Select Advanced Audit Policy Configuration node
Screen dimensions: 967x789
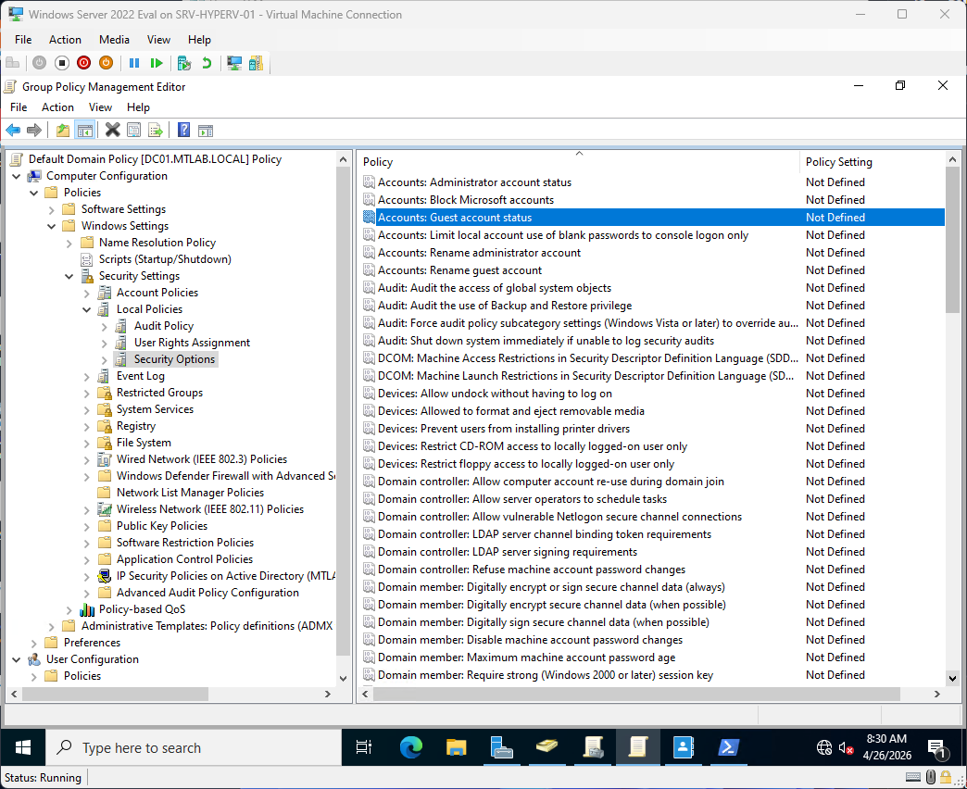(x=207, y=593)
